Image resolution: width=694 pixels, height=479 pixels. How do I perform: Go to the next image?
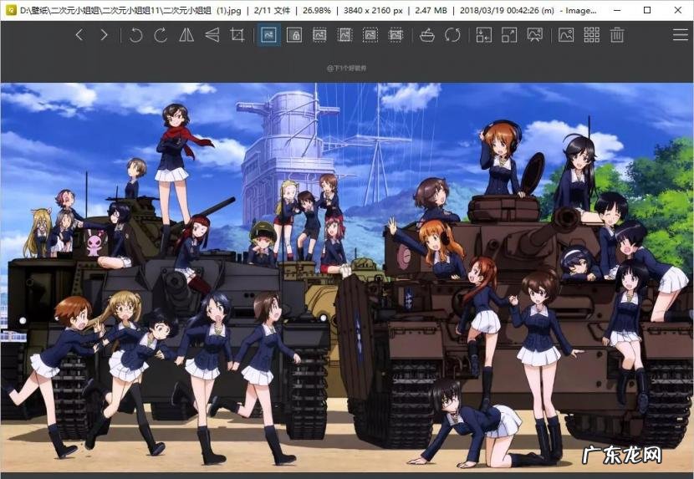click(104, 35)
